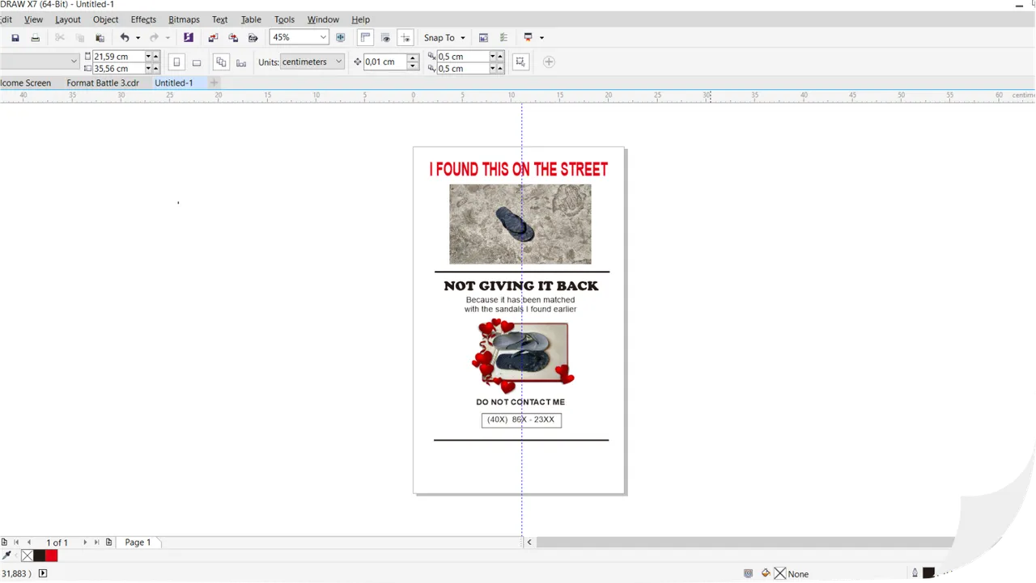Click the Save icon in the toolbar
This screenshot has width=1036, height=583.
point(15,38)
